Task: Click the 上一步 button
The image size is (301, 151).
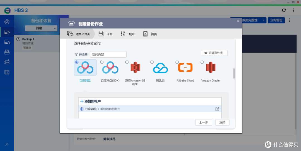Action: point(204,122)
